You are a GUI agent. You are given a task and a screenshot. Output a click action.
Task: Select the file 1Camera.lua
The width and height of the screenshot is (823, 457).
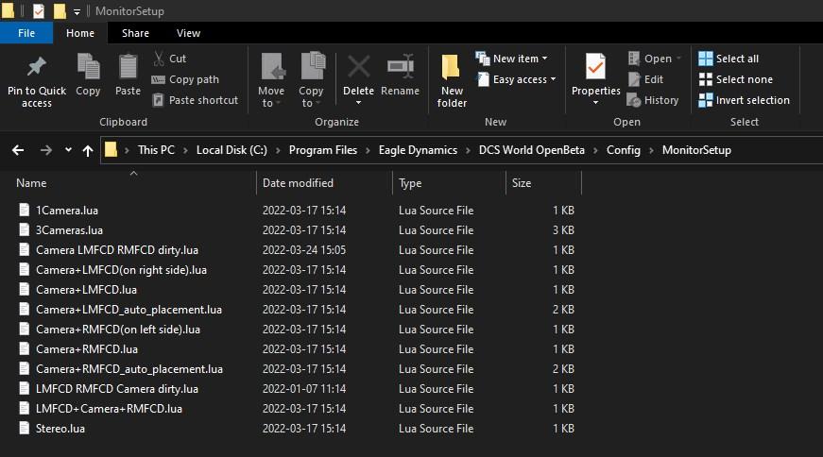(x=67, y=211)
